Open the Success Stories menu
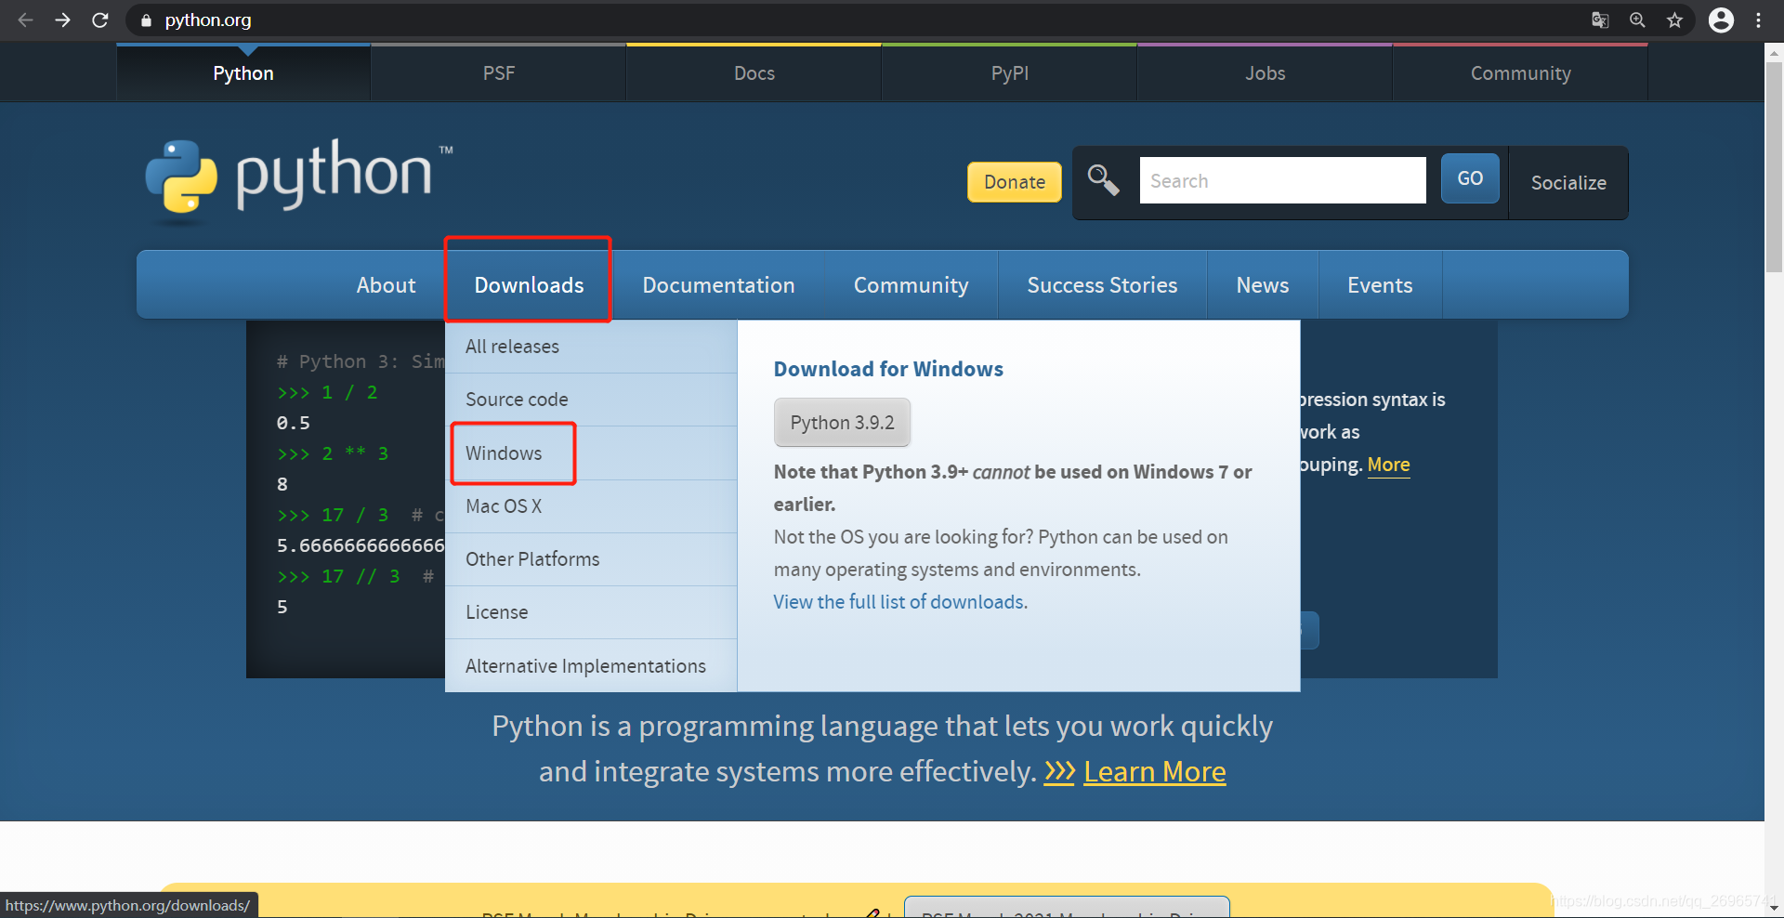The width and height of the screenshot is (1784, 918). pyautogui.click(x=1102, y=285)
